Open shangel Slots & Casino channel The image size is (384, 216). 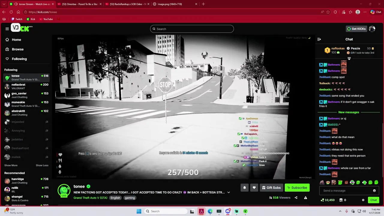(26, 198)
